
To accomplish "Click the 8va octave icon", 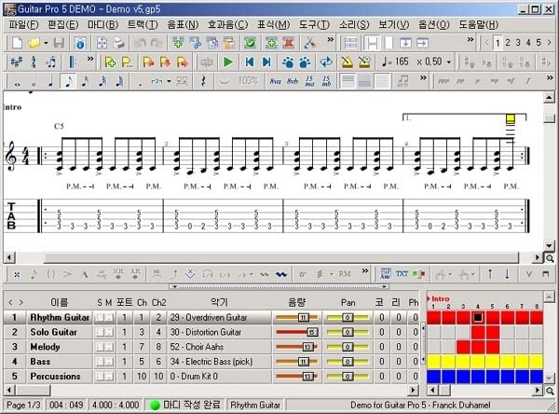I will pos(275,81).
